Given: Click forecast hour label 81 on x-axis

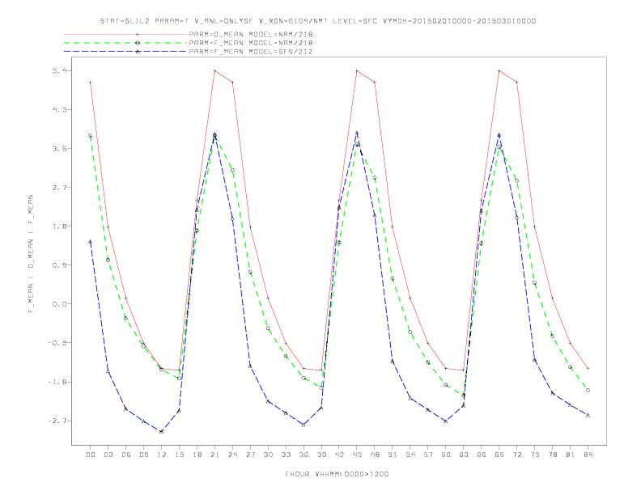Looking at the screenshot, I should [x=571, y=455].
